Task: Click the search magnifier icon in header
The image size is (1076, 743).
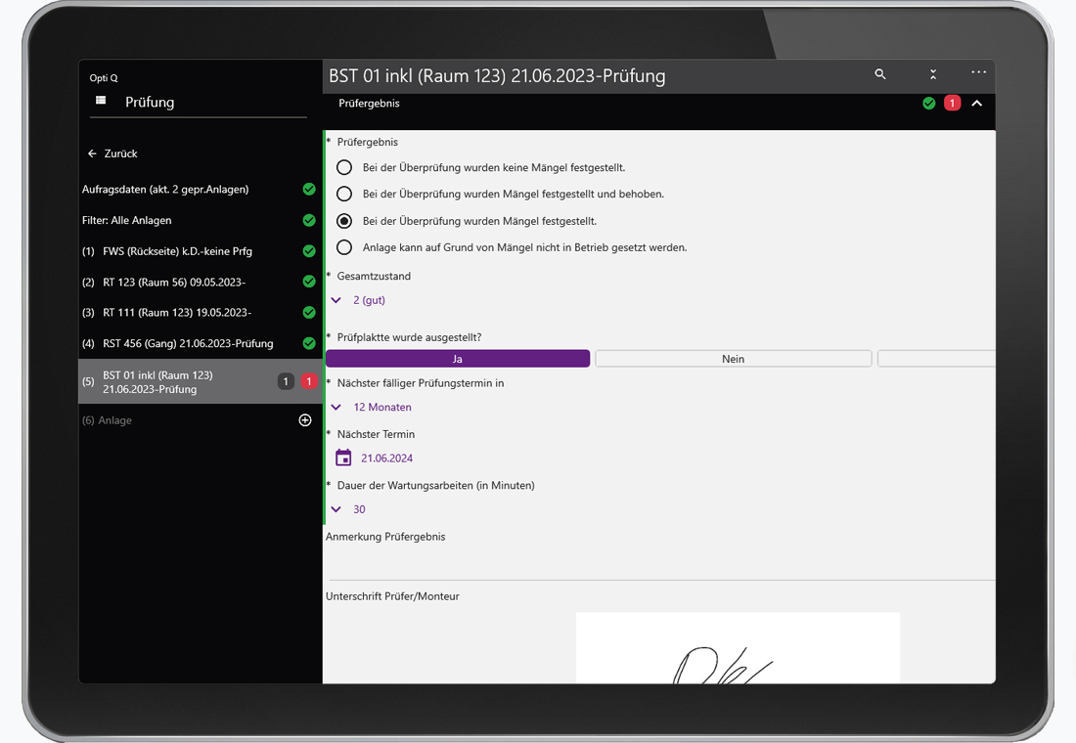Action: click(x=880, y=74)
